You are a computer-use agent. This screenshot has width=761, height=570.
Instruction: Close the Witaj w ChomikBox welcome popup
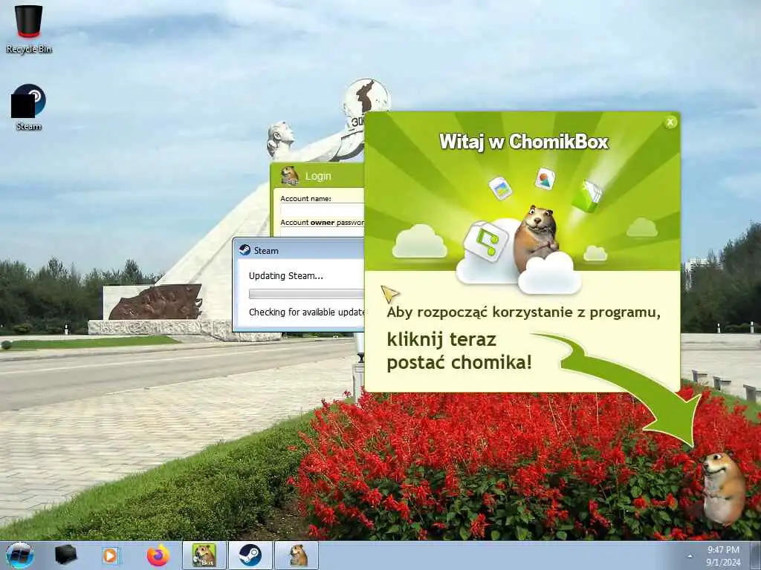pyautogui.click(x=670, y=122)
